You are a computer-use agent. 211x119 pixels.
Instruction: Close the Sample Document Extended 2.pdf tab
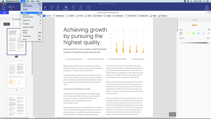click(206, 12)
